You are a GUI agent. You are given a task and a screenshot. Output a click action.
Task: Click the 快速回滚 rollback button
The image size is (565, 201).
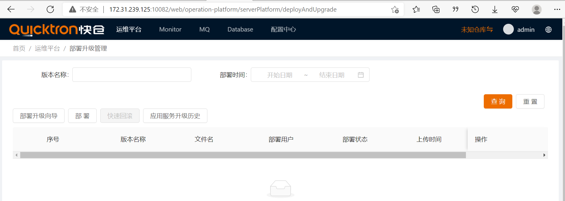(x=120, y=116)
